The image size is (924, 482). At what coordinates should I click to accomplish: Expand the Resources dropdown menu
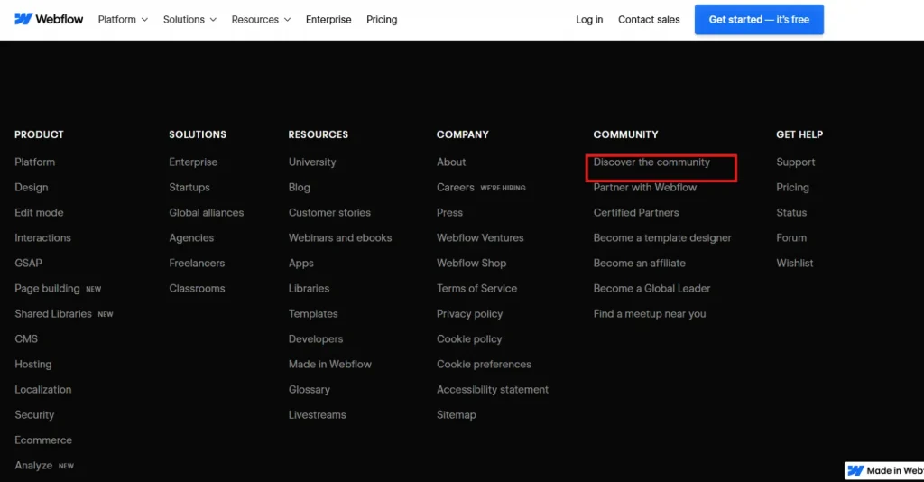click(x=261, y=20)
